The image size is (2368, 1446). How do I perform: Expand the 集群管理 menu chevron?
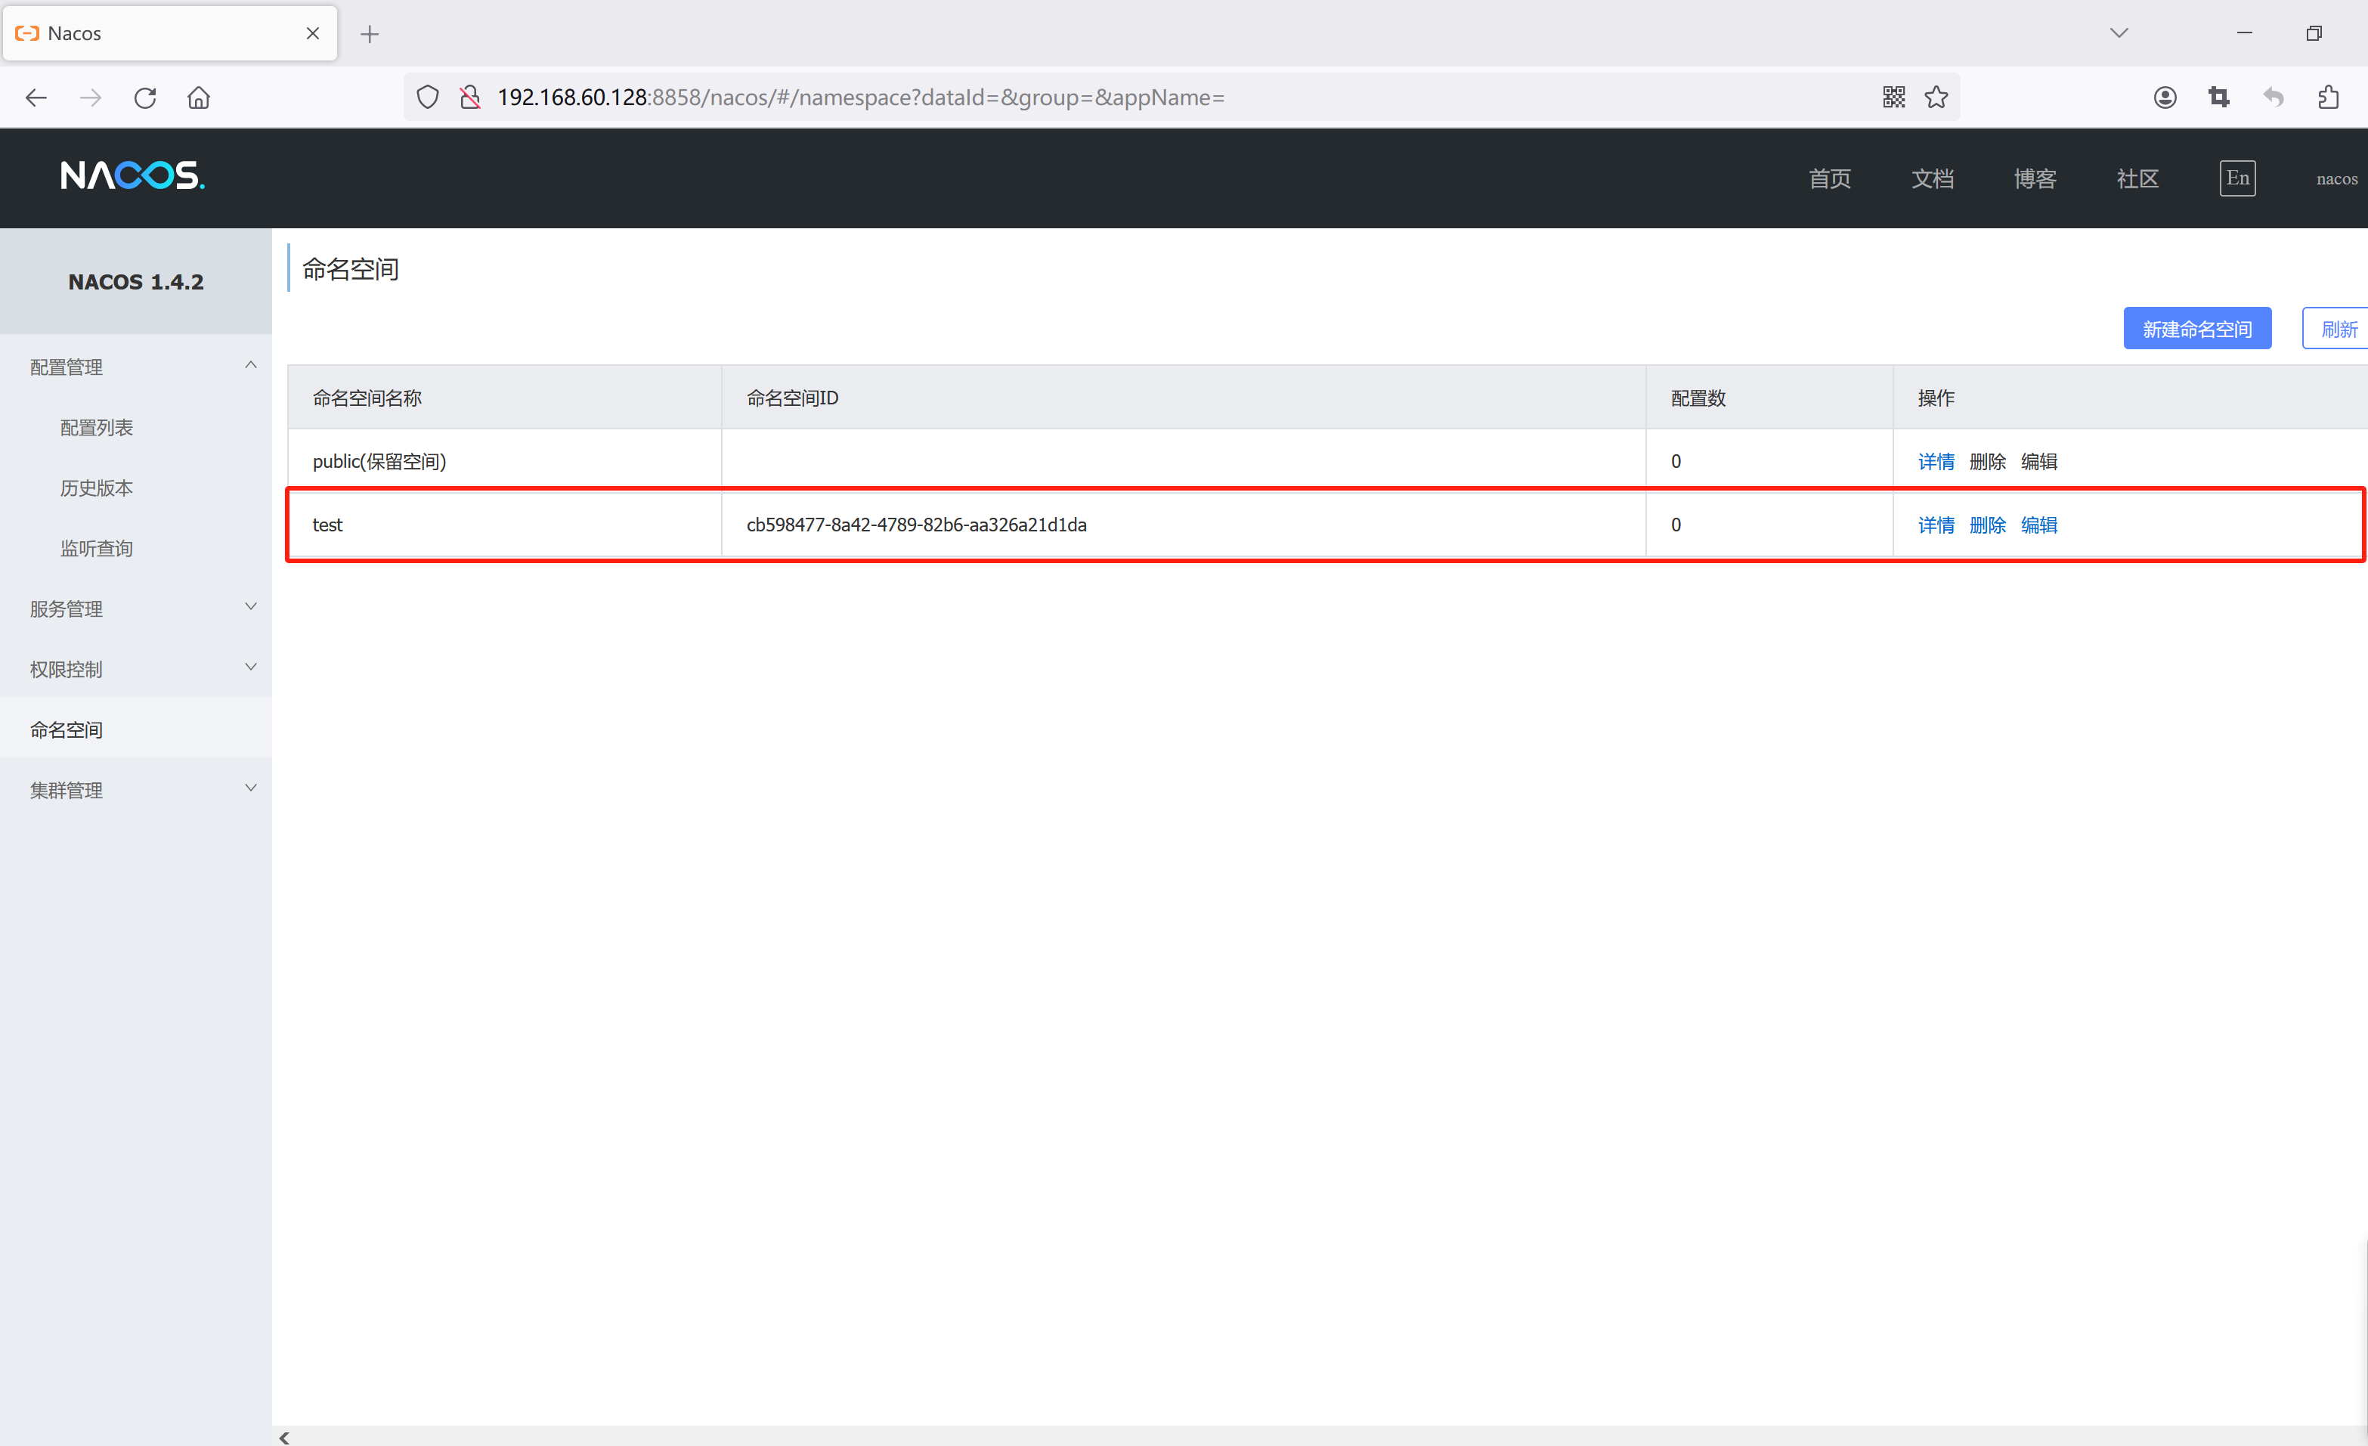click(x=251, y=788)
